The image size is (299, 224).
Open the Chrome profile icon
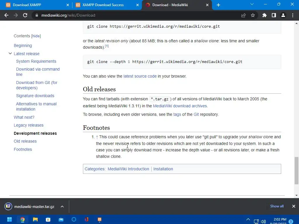pyautogui.click(x=283, y=15)
